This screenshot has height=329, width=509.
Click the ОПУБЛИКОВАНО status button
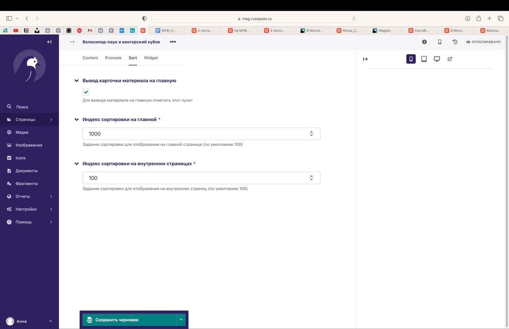tap(483, 42)
